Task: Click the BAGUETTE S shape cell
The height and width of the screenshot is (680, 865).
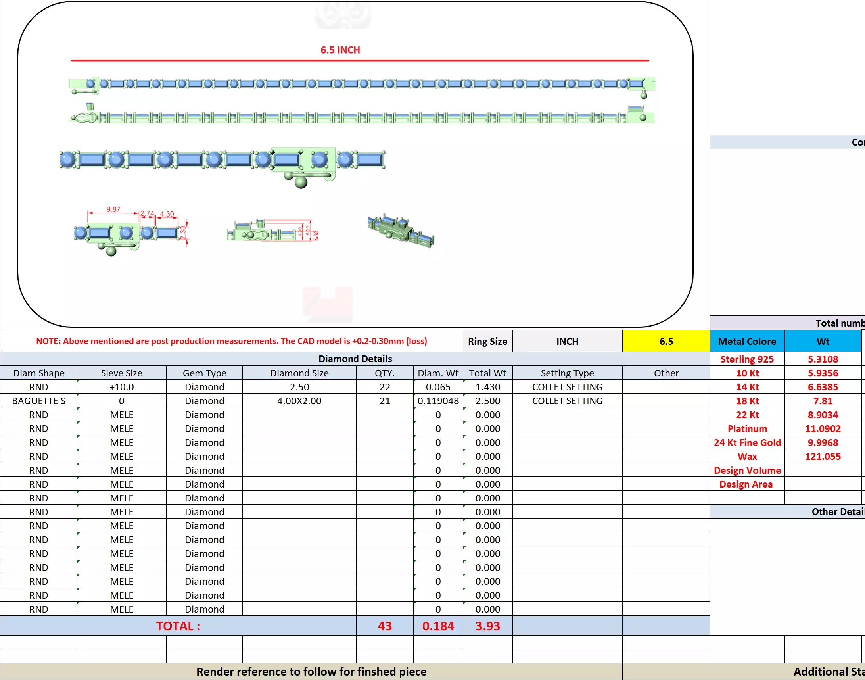Action: pos(38,401)
